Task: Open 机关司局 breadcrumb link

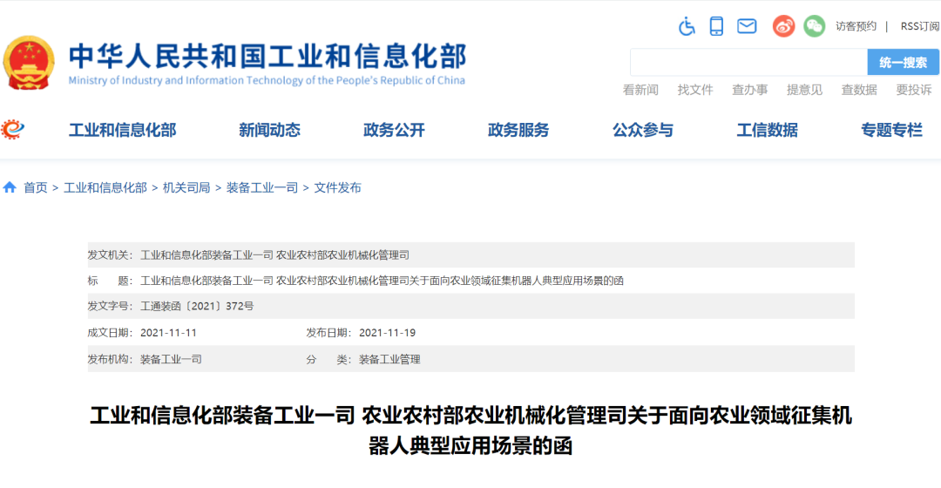Action: coord(186,188)
